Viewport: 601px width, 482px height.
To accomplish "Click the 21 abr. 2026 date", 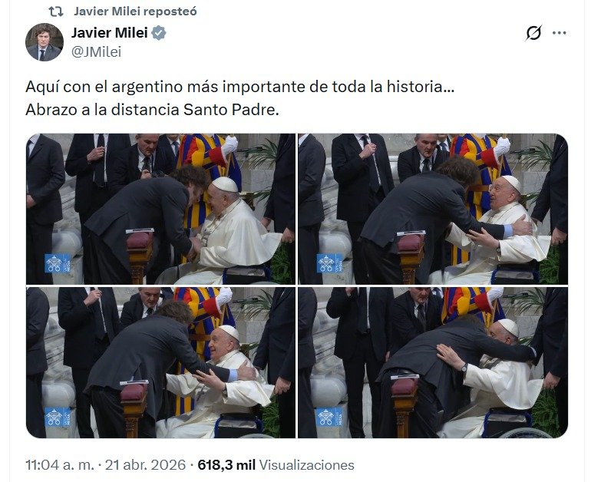I will (145, 465).
